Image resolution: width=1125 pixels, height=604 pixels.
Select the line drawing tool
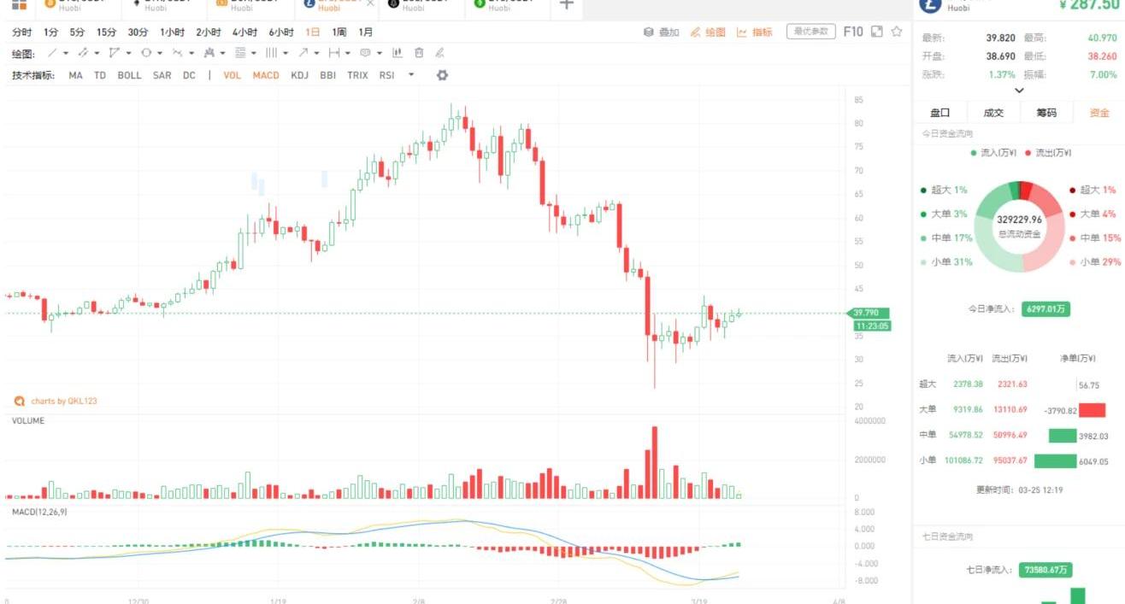point(53,53)
